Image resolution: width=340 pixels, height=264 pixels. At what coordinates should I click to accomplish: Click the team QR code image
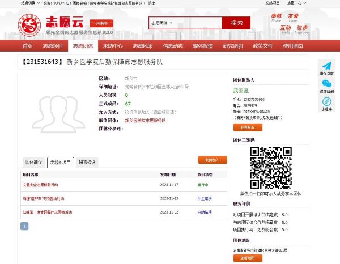click(x=271, y=168)
